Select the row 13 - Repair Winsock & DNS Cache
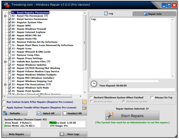The image size is (179, 139). [31, 52]
